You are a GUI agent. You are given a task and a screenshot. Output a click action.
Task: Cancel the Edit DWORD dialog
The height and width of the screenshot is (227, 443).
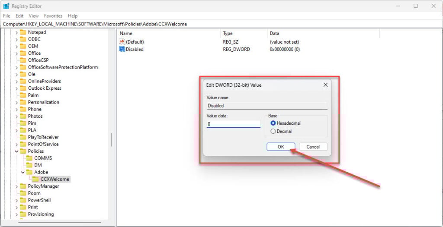(313, 147)
